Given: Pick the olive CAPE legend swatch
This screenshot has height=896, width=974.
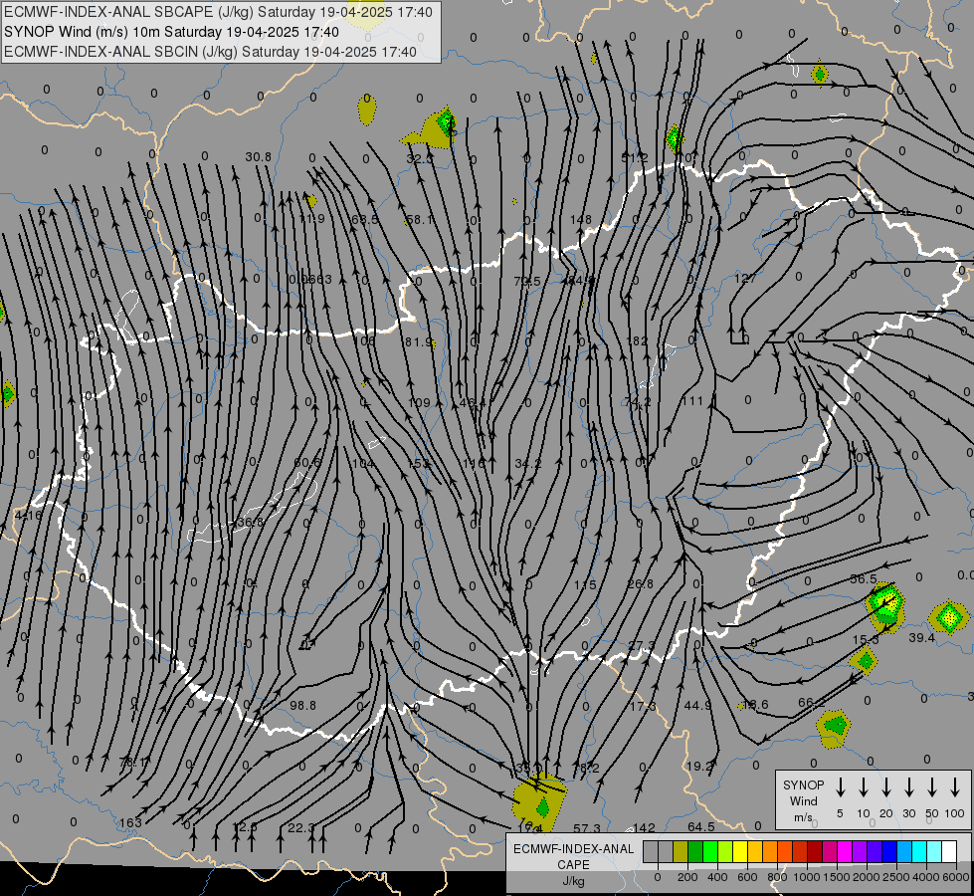Looking at the screenshot, I should coord(681,852).
